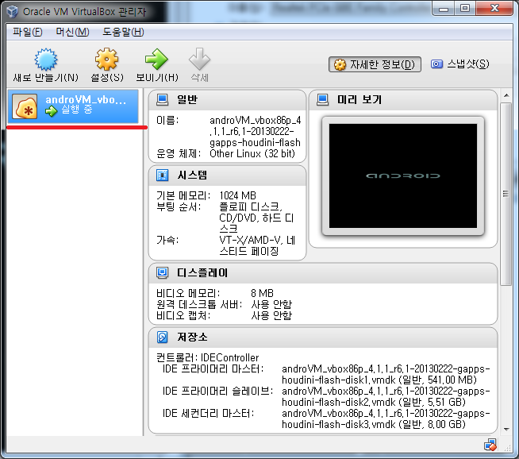519x459 pixels.
Task: Click the Show (보이기) green arrow icon
Action: pos(156,60)
